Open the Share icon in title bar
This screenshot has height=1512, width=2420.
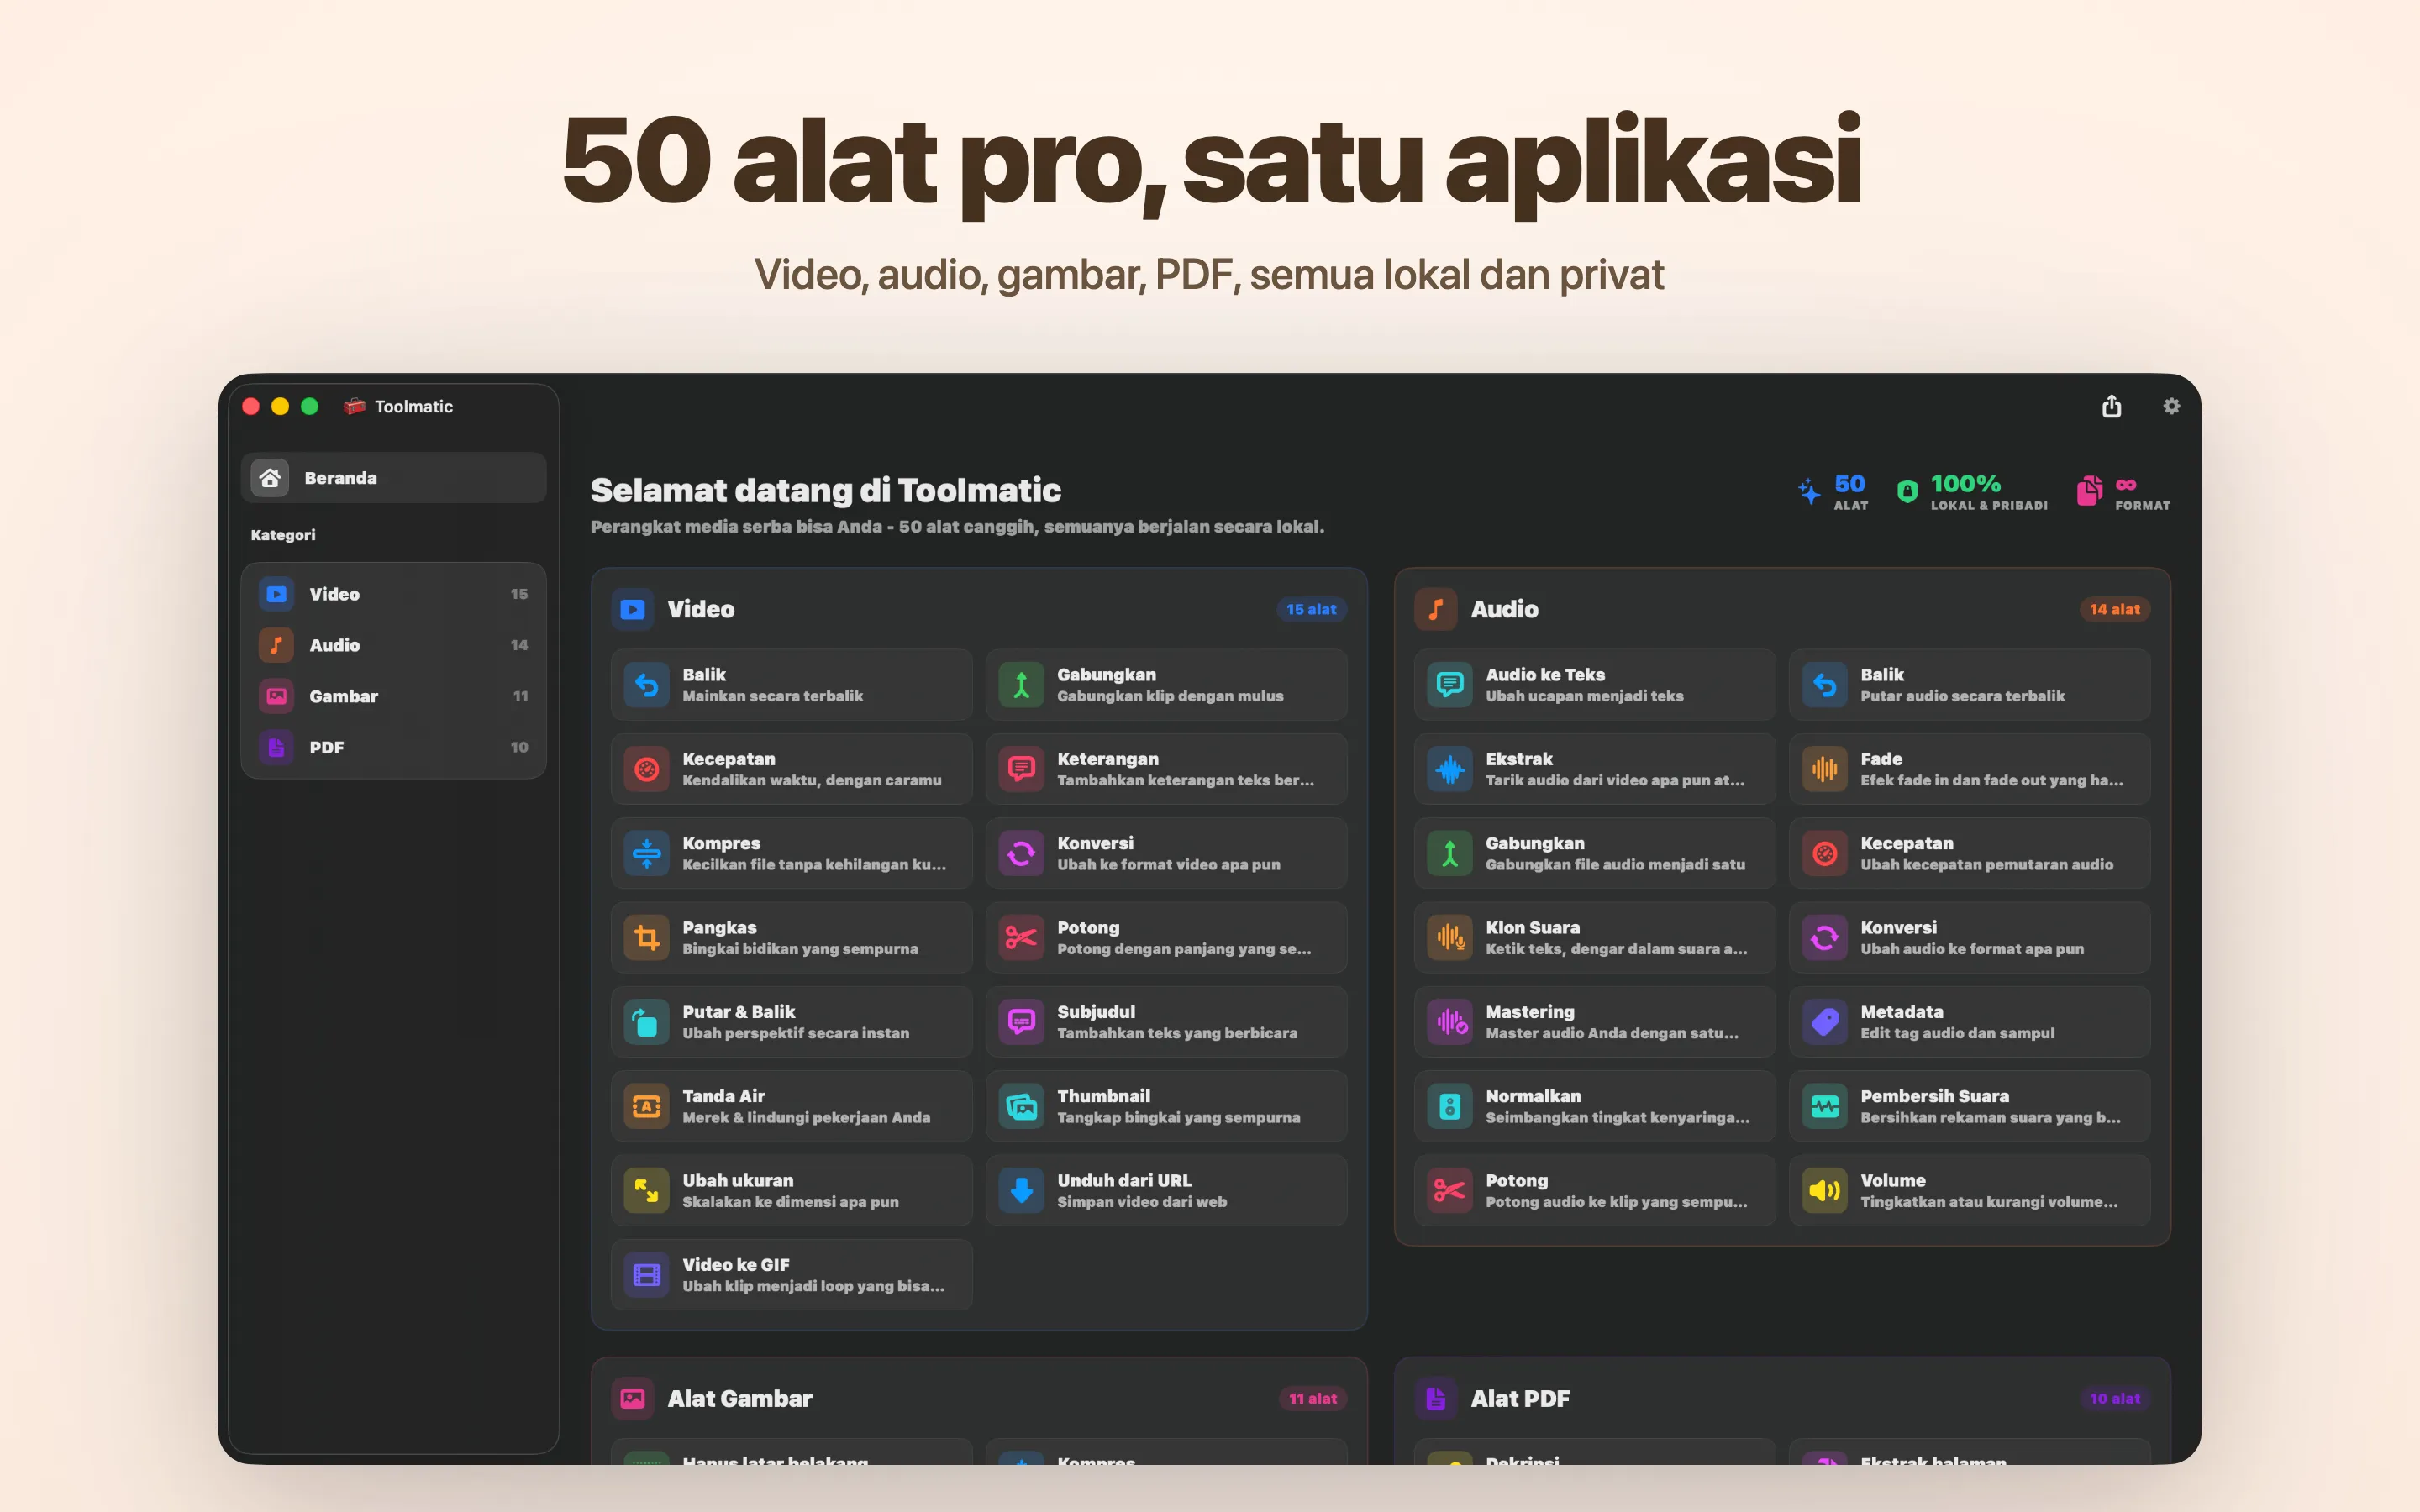(x=2111, y=406)
